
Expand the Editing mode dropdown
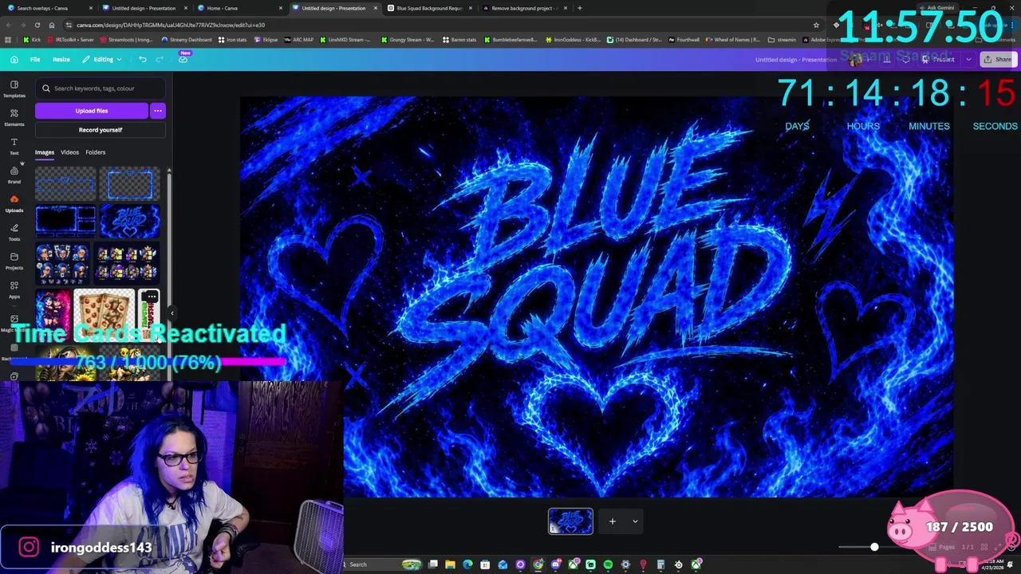tap(103, 59)
